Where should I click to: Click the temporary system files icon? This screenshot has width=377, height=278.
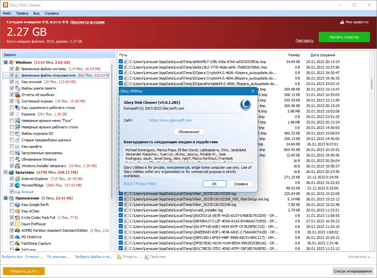pos(17,69)
